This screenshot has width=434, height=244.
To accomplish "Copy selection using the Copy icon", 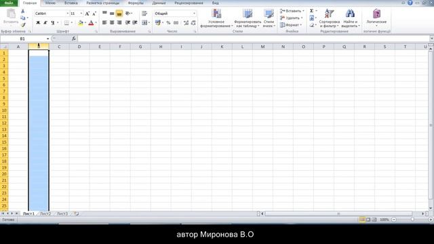I will 22,18.
